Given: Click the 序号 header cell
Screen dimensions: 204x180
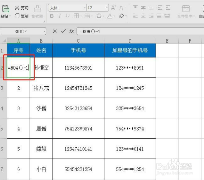Looking at the screenshot, I should 19,50.
